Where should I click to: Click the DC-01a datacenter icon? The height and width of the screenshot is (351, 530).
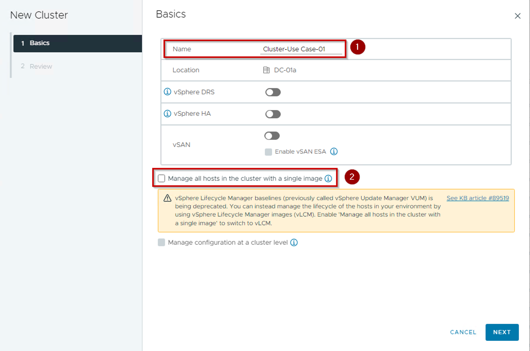pyautogui.click(x=266, y=70)
